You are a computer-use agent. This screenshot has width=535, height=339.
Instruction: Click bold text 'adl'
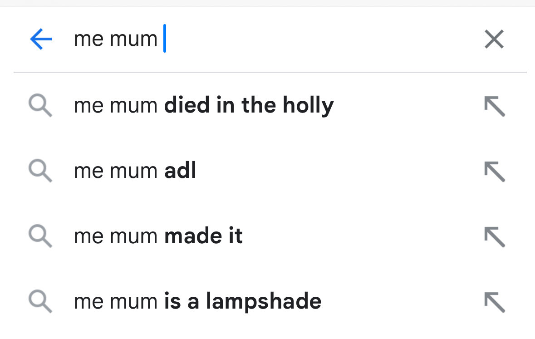tap(180, 171)
